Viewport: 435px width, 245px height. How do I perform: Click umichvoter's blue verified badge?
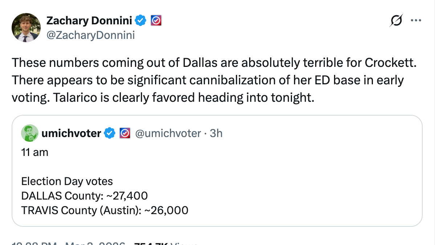(x=110, y=133)
